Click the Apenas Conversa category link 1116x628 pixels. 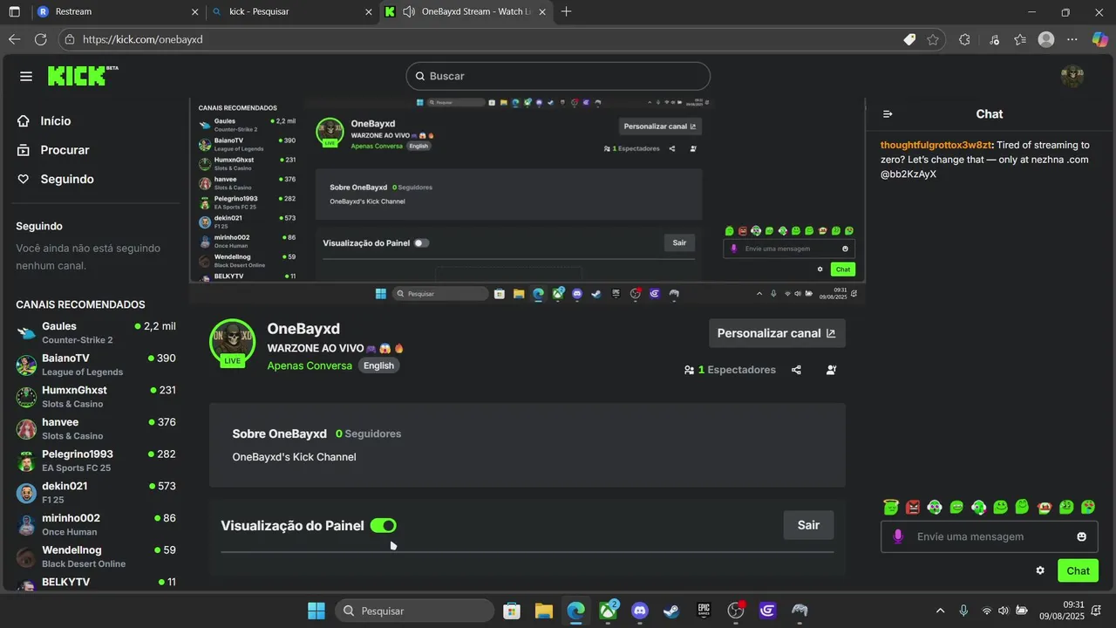310,365
